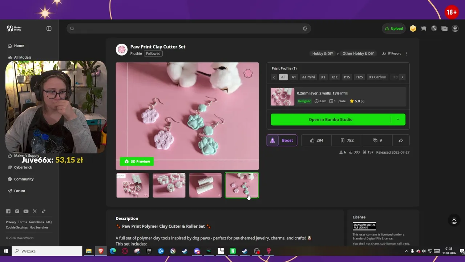Open Cookie Settings footer link
This screenshot has width=465, height=262.
[x=17, y=227]
